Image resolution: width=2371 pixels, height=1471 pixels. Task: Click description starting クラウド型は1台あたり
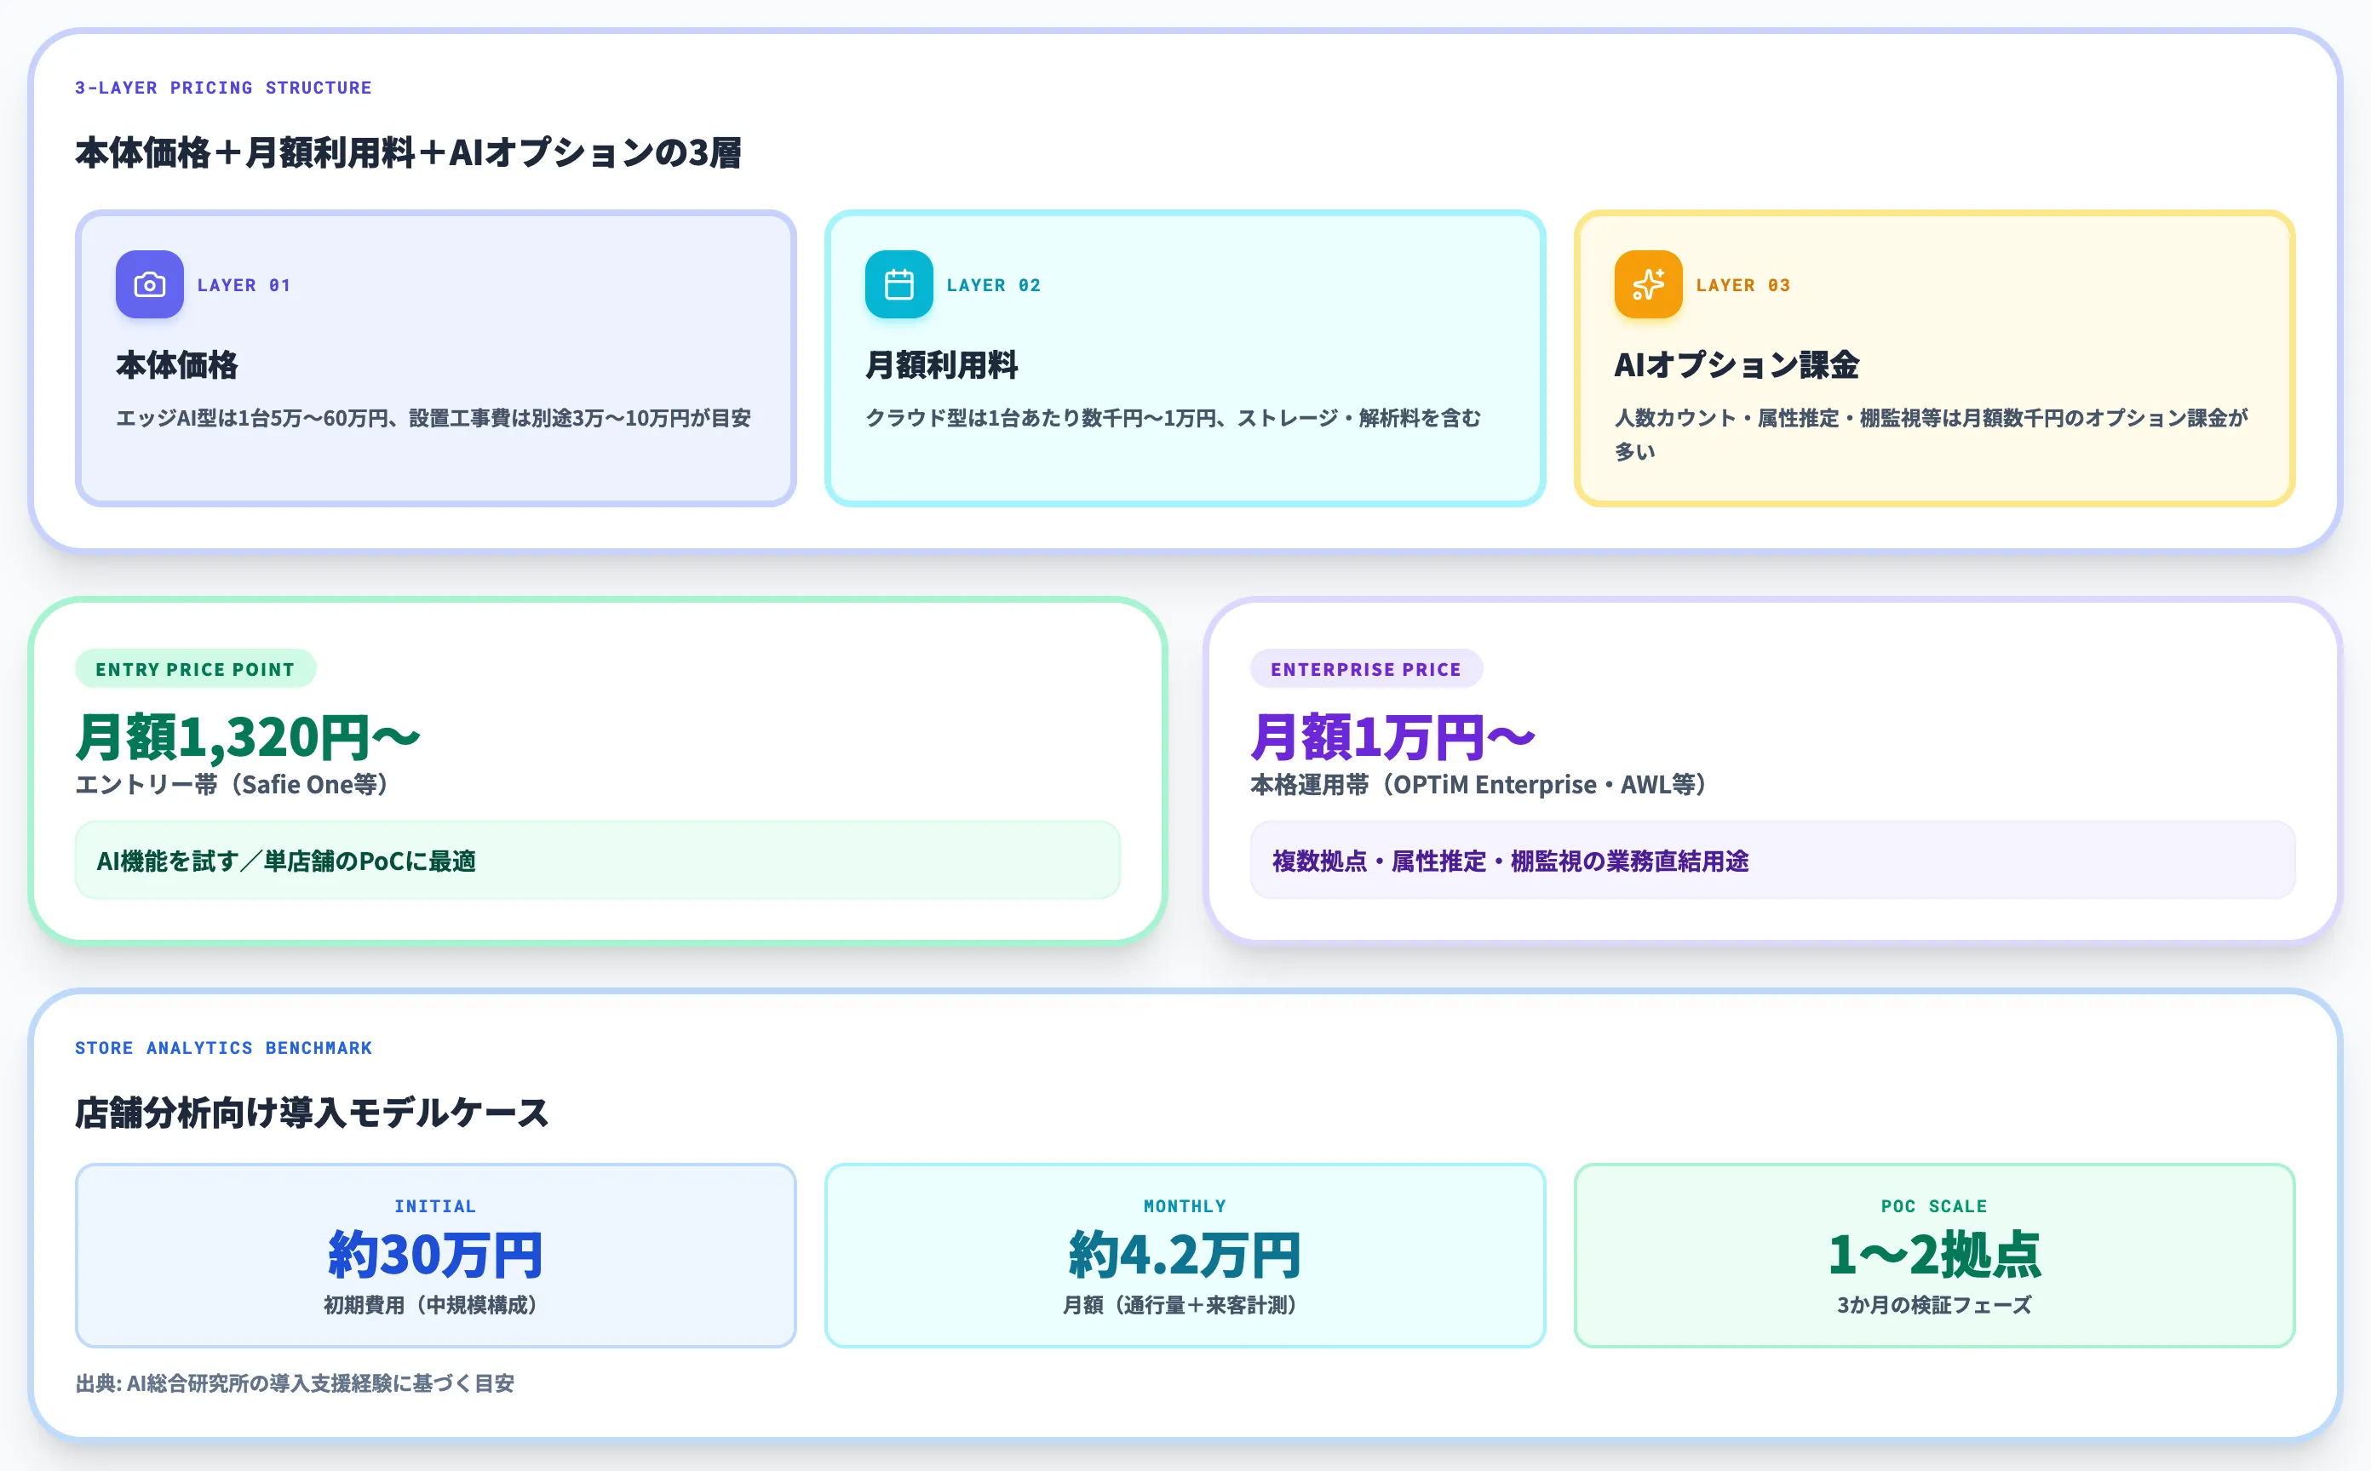(1173, 418)
